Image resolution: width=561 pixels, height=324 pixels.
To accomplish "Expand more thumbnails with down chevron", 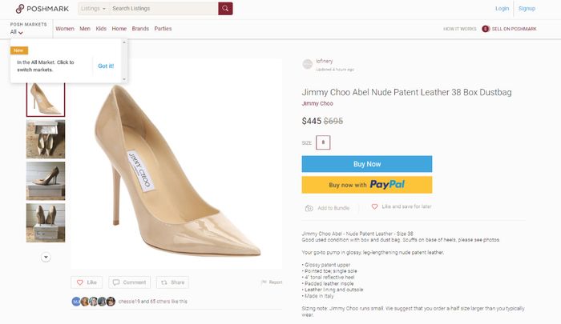I will tap(46, 257).
